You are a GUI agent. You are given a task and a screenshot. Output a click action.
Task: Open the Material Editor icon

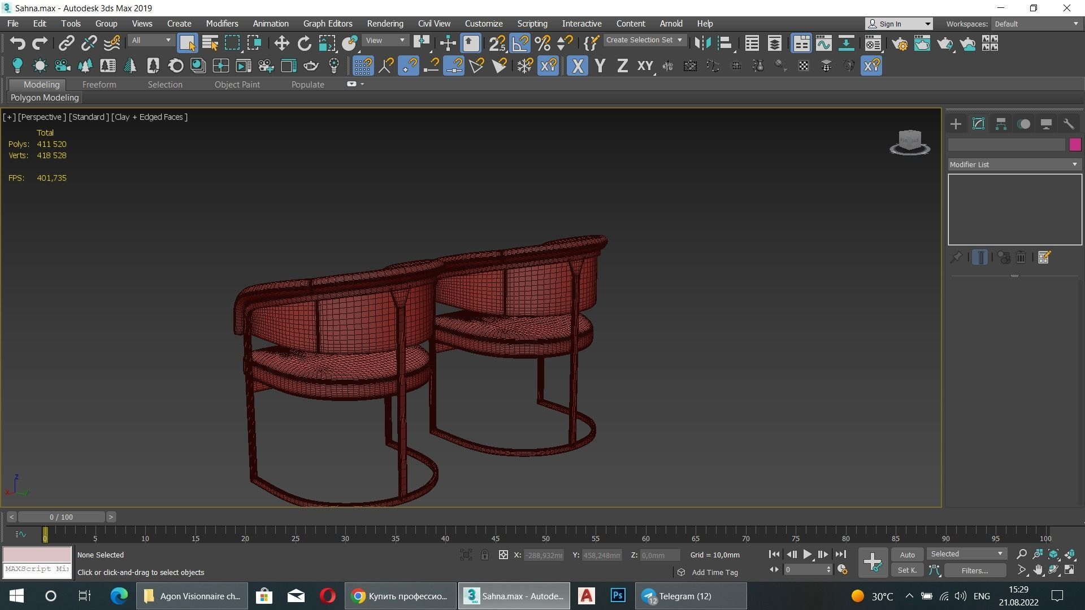[873, 43]
